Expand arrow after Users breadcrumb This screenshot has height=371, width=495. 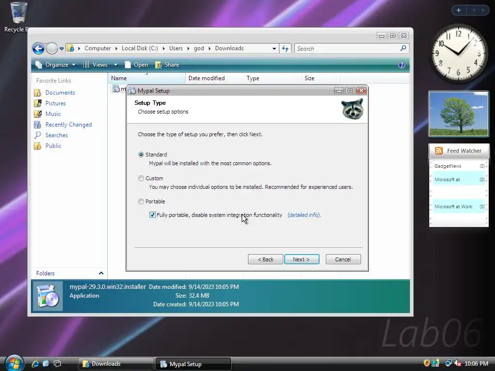pos(188,49)
